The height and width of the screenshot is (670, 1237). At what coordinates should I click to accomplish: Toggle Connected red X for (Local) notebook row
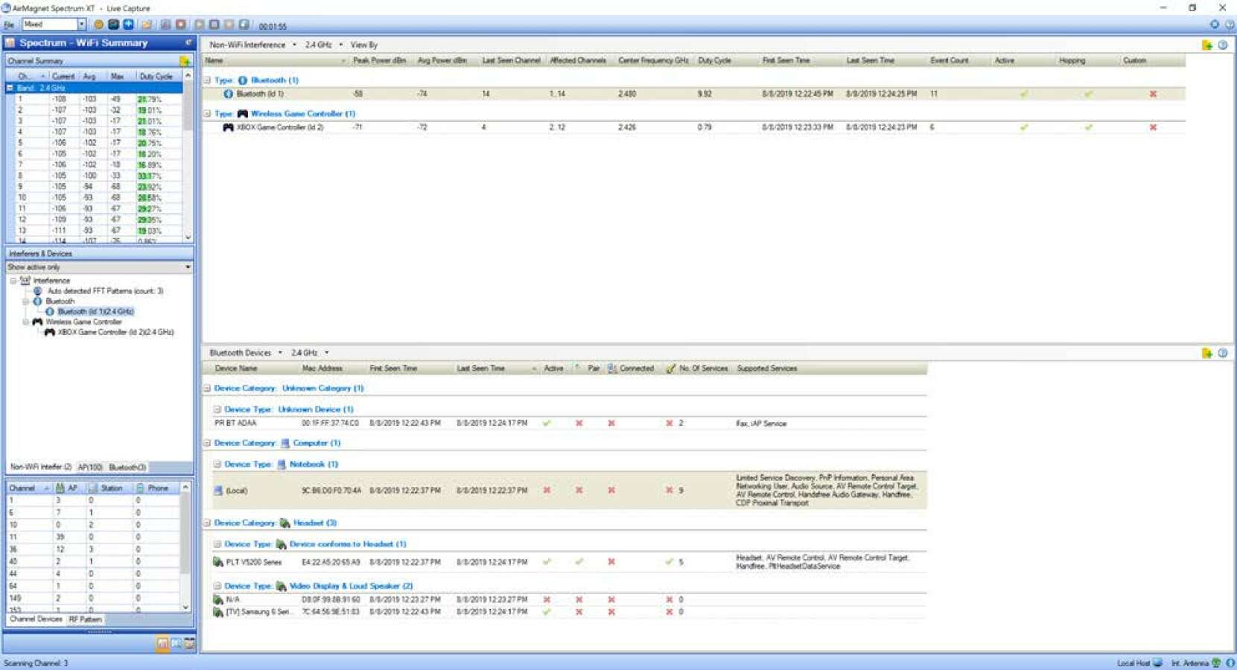point(611,491)
